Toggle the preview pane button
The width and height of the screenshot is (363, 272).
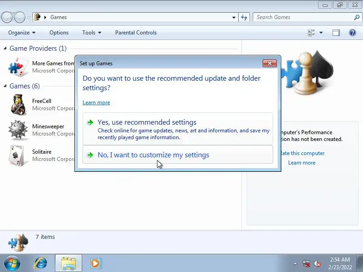pyautogui.click(x=336, y=33)
